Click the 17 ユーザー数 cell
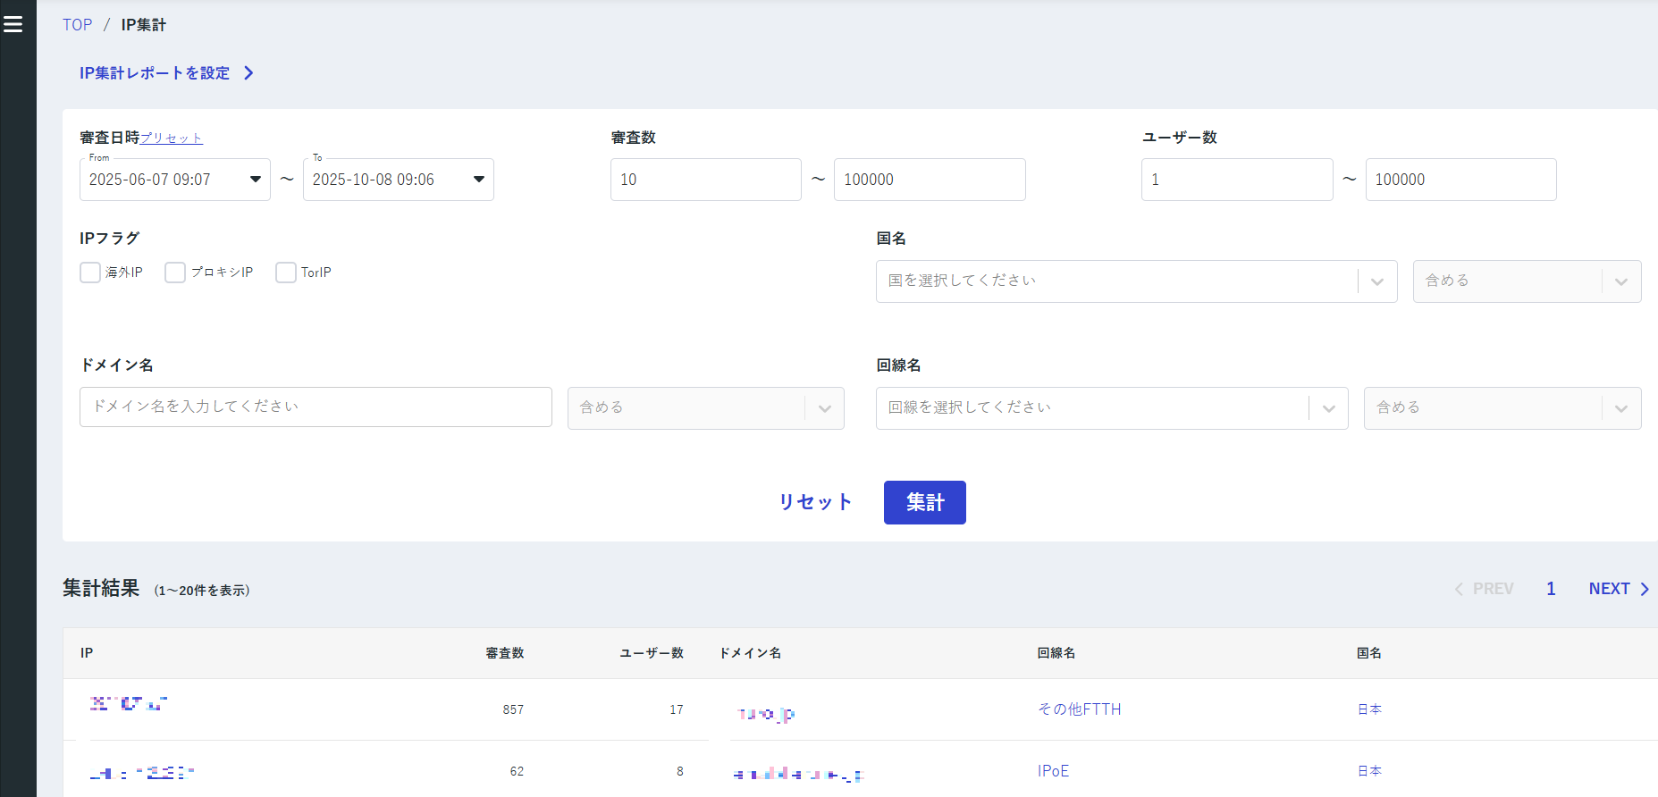 pos(677,709)
